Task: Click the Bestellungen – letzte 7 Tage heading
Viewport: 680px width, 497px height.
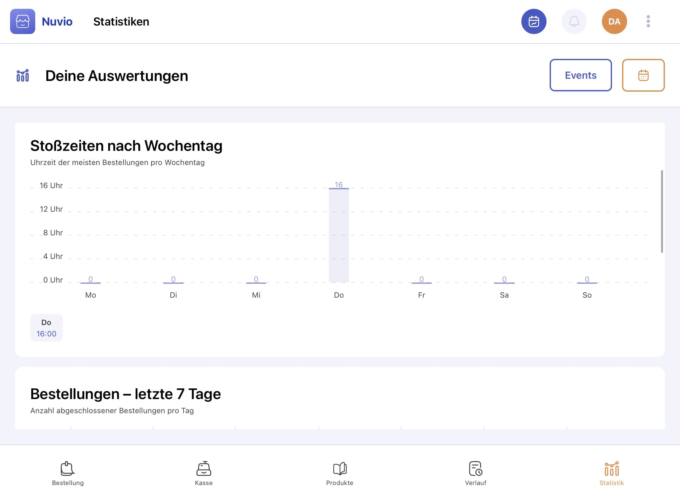Action: click(126, 394)
